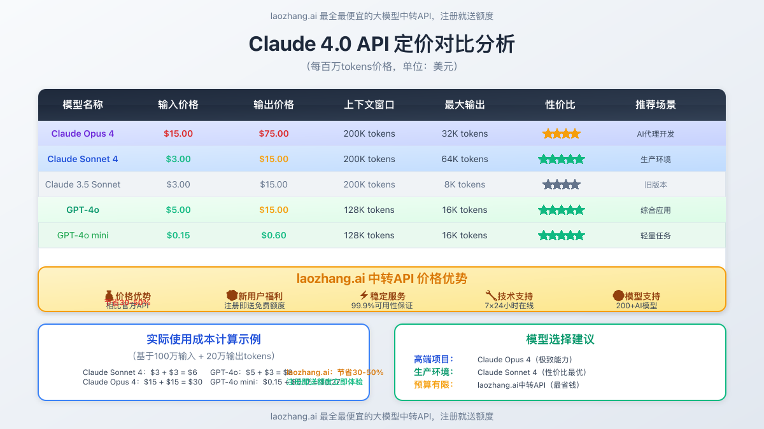The height and width of the screenshot is (429, 764).
Task: Click the $3.00 input price for Claude 3.5 Sonnet
Action: click(x=178, y=184)
